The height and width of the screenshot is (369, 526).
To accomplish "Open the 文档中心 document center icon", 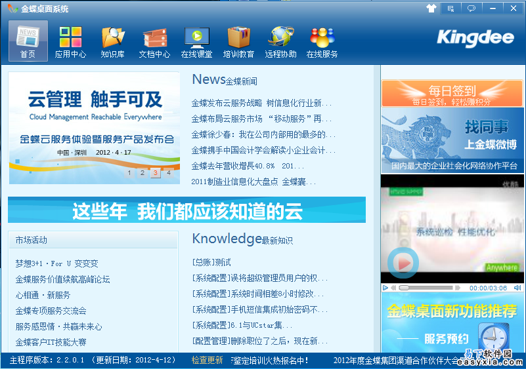I will (x=154, y=41).
